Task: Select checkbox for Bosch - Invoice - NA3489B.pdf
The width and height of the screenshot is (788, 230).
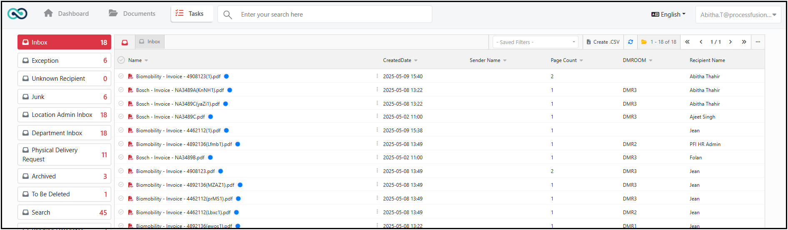Action: (121, 157)
